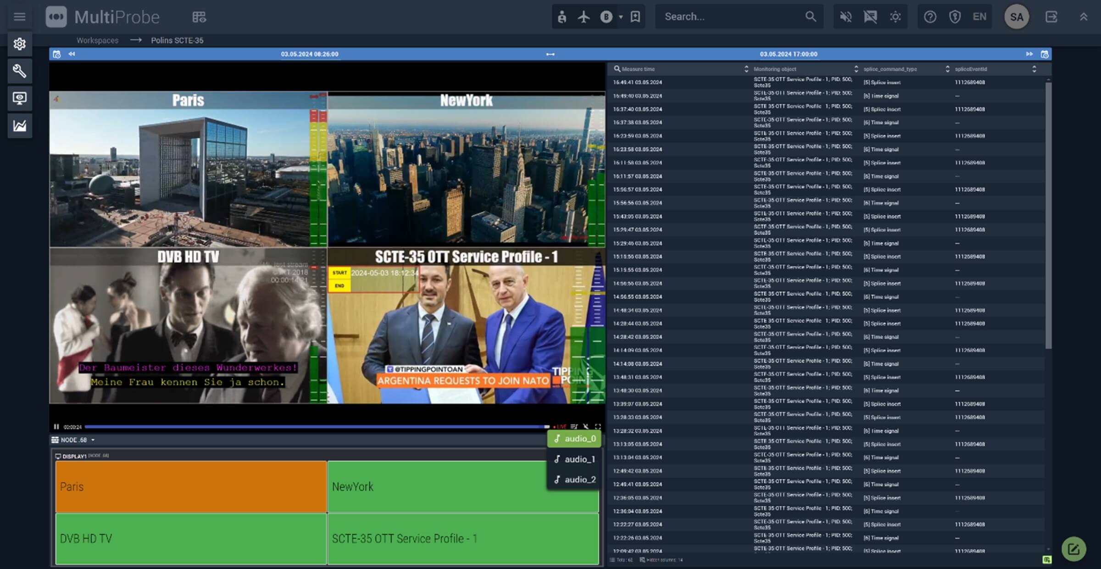Open the settings gear in left sidebar
The width and height of the screenshot is (1101, 569).
(19, 44)
